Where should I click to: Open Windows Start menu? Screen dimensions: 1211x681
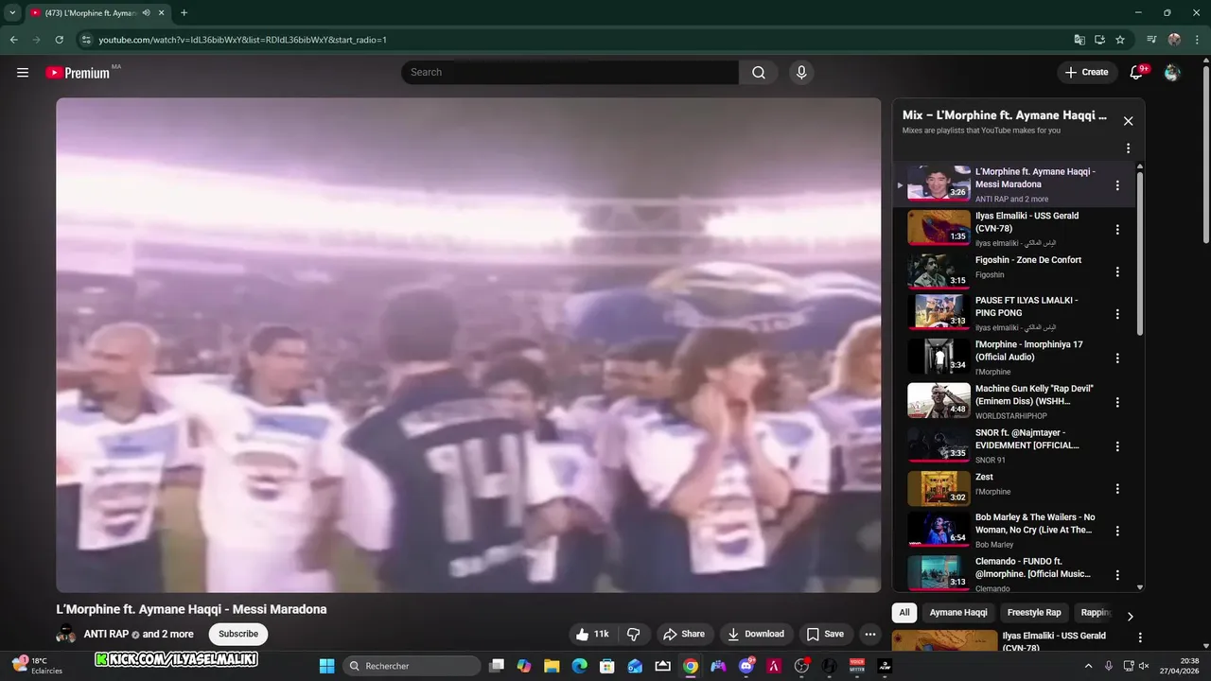coord(326,666)
